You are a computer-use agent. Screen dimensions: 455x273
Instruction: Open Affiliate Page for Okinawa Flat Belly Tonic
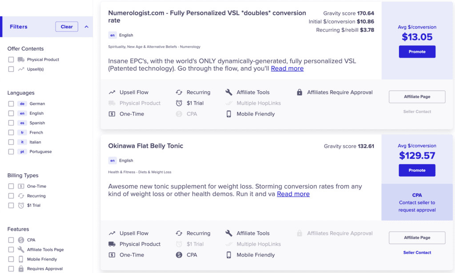point(417,237)
